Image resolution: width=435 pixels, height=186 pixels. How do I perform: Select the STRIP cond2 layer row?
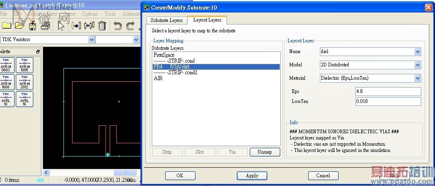coord(216,73)
